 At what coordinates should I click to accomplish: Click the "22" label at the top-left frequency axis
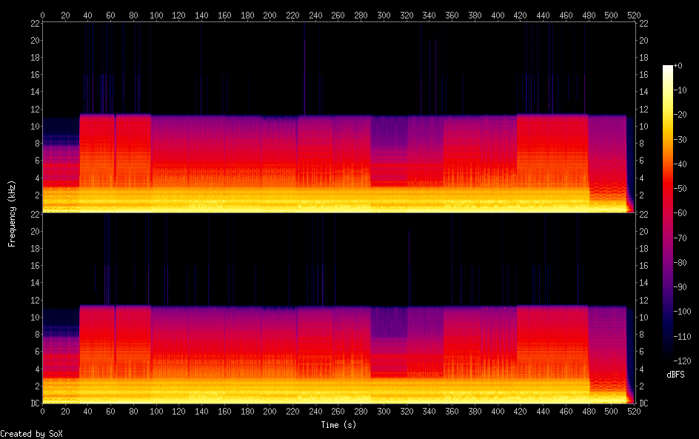pos(34,23)
